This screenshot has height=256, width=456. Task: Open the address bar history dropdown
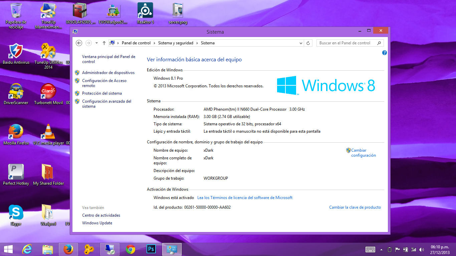click(301, 43)
